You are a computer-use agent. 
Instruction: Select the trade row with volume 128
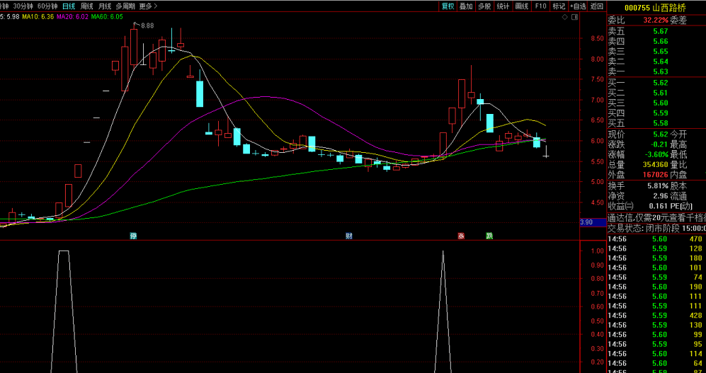coord(656,248)
